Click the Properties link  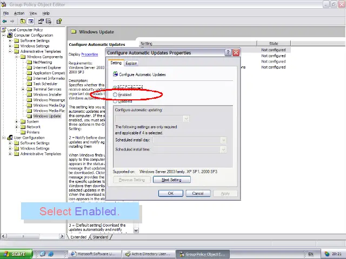coord(89,54)
